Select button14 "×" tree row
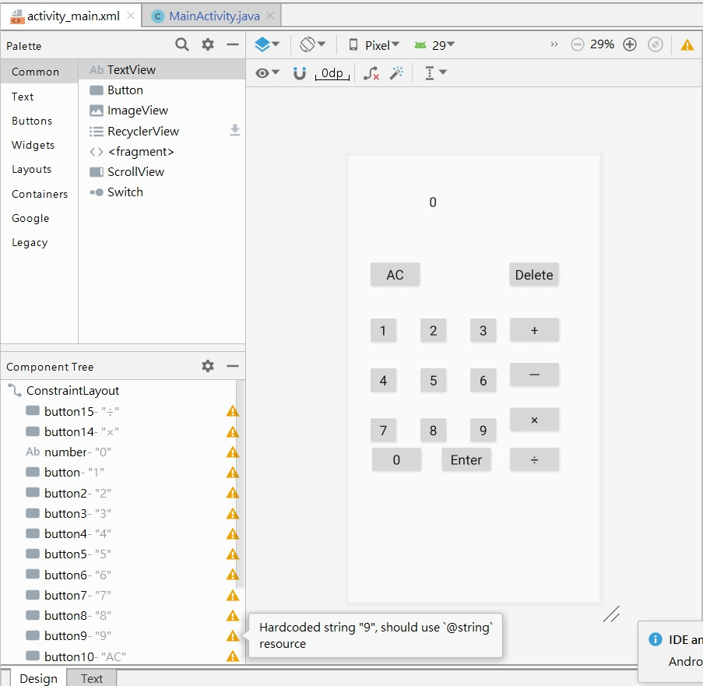 118,431
